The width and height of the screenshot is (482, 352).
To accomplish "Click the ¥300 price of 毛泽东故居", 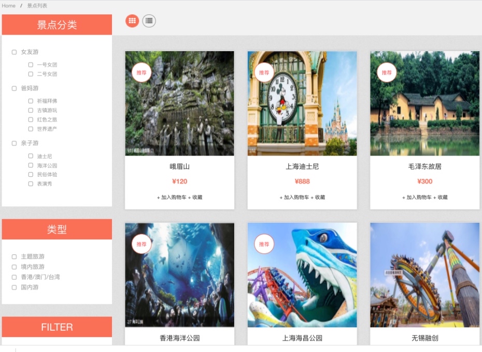I will (x=425, y=181).
